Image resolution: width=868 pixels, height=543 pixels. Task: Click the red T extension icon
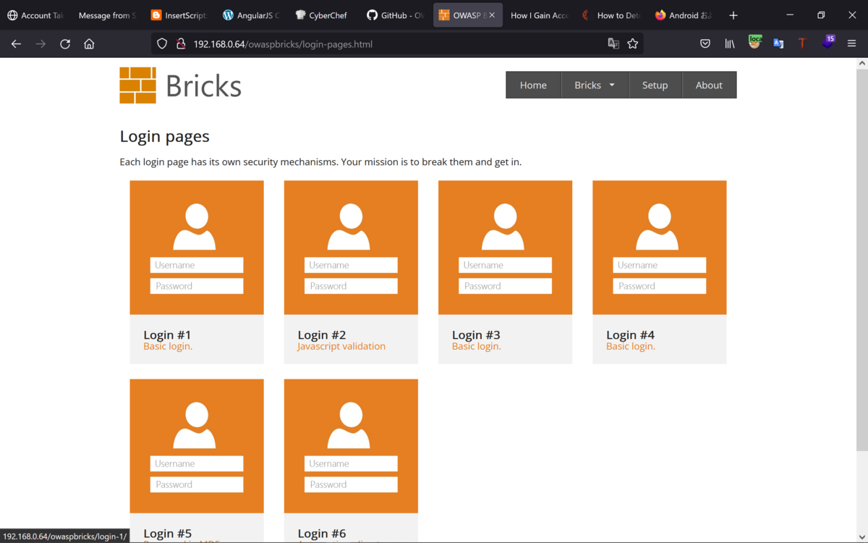click(802, 44)
